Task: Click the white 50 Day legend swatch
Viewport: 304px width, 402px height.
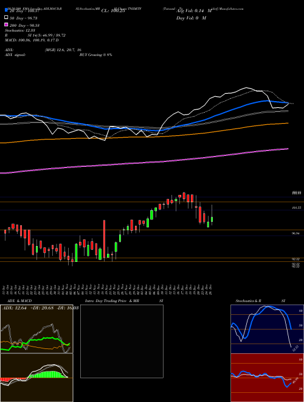Action: (x=6, y=18)
